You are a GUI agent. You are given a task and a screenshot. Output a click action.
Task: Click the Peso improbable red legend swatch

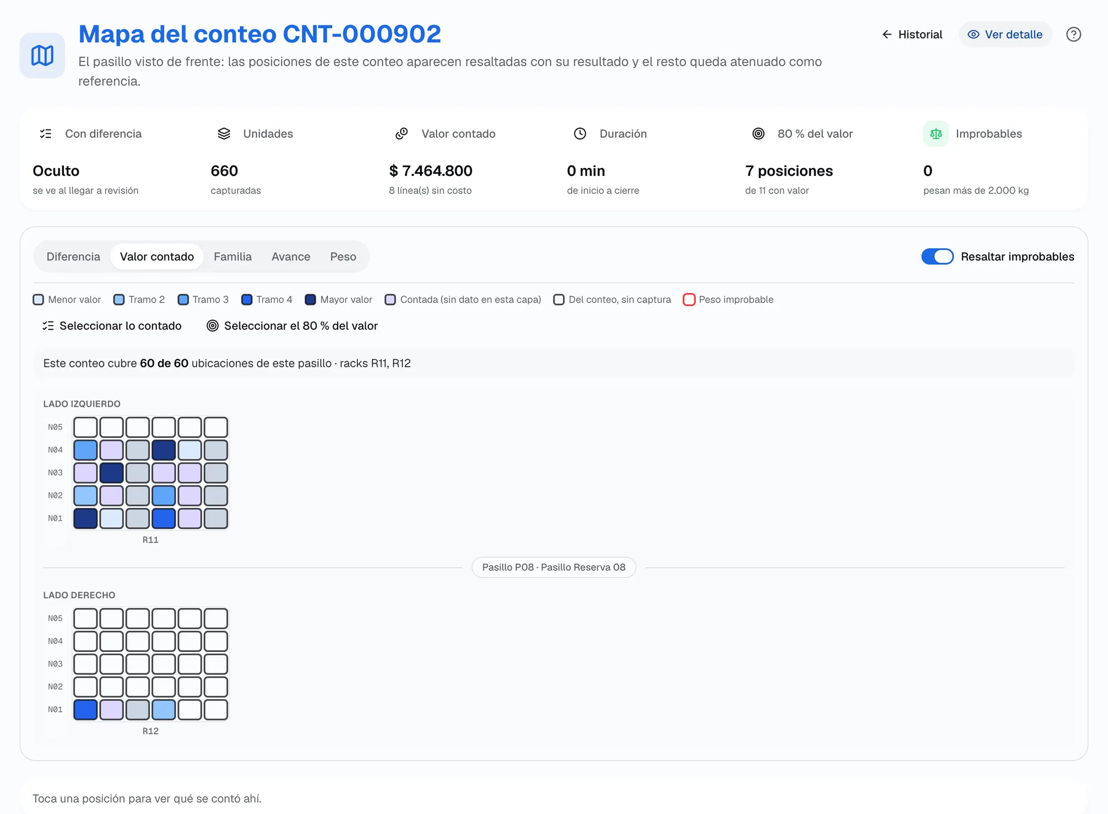(x=689, y=299)
